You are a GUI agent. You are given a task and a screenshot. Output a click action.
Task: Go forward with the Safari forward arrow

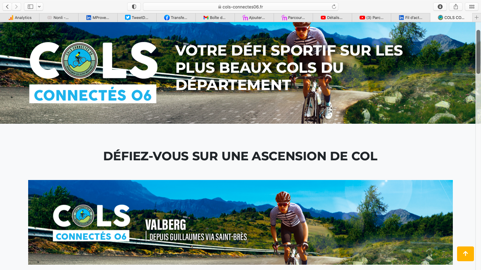(17, 7)
